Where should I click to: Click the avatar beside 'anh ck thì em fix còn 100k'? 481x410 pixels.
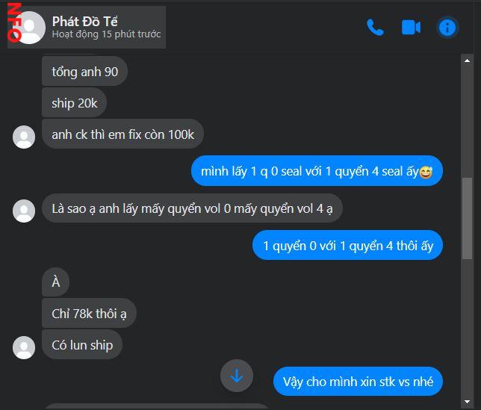pyautogui.click(x=24, y=137)
